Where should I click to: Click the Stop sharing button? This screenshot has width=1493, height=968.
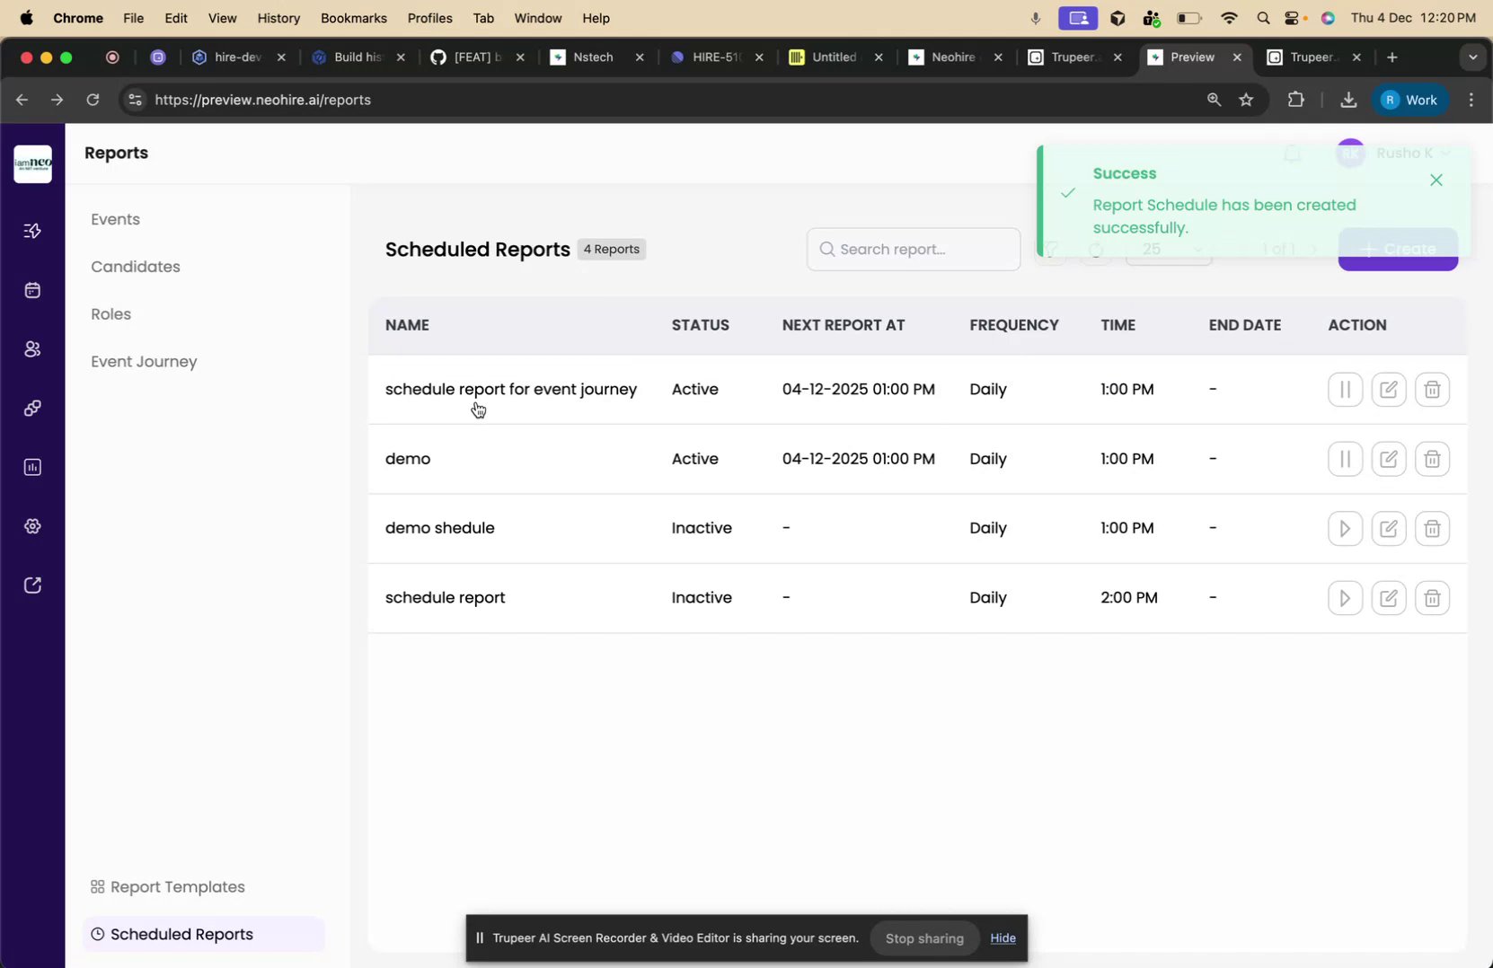coord(923,938)
